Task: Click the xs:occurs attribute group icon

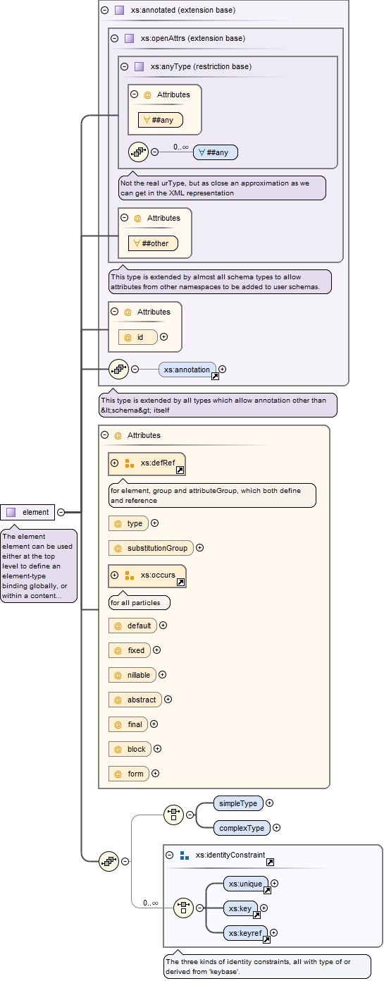Action: pos(129,575)
